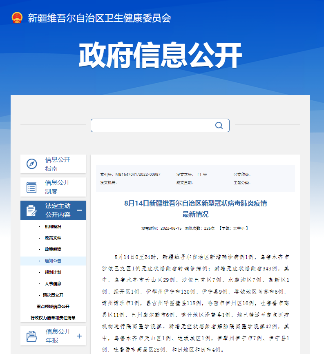Open 规划计划 in the sidebar

(x=53, y=272)
